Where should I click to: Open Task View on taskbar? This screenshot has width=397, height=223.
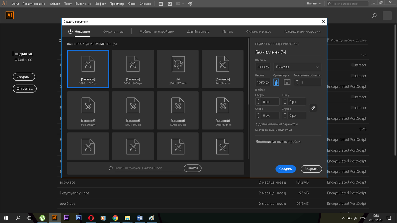pos(30,218)
